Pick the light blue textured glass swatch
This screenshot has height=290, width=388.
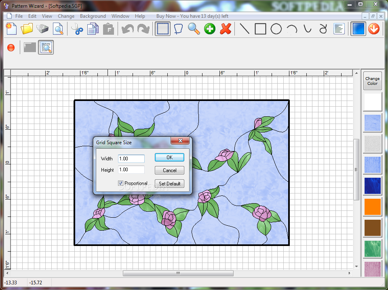pyautogui.click(x=372, y=123)
